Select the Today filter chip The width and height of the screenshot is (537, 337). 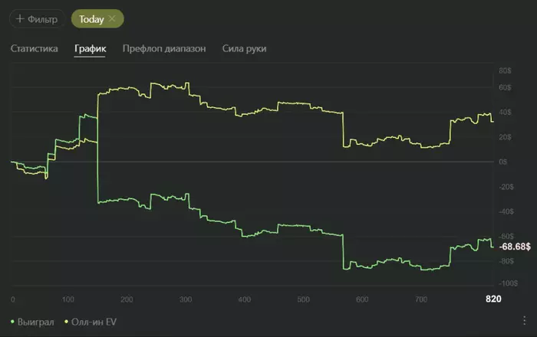(x=92, y=18)
